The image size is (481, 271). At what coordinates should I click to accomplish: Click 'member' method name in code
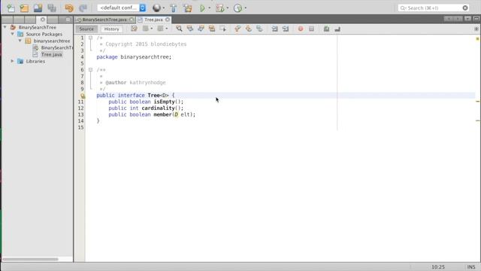click(x=162, y=114)
